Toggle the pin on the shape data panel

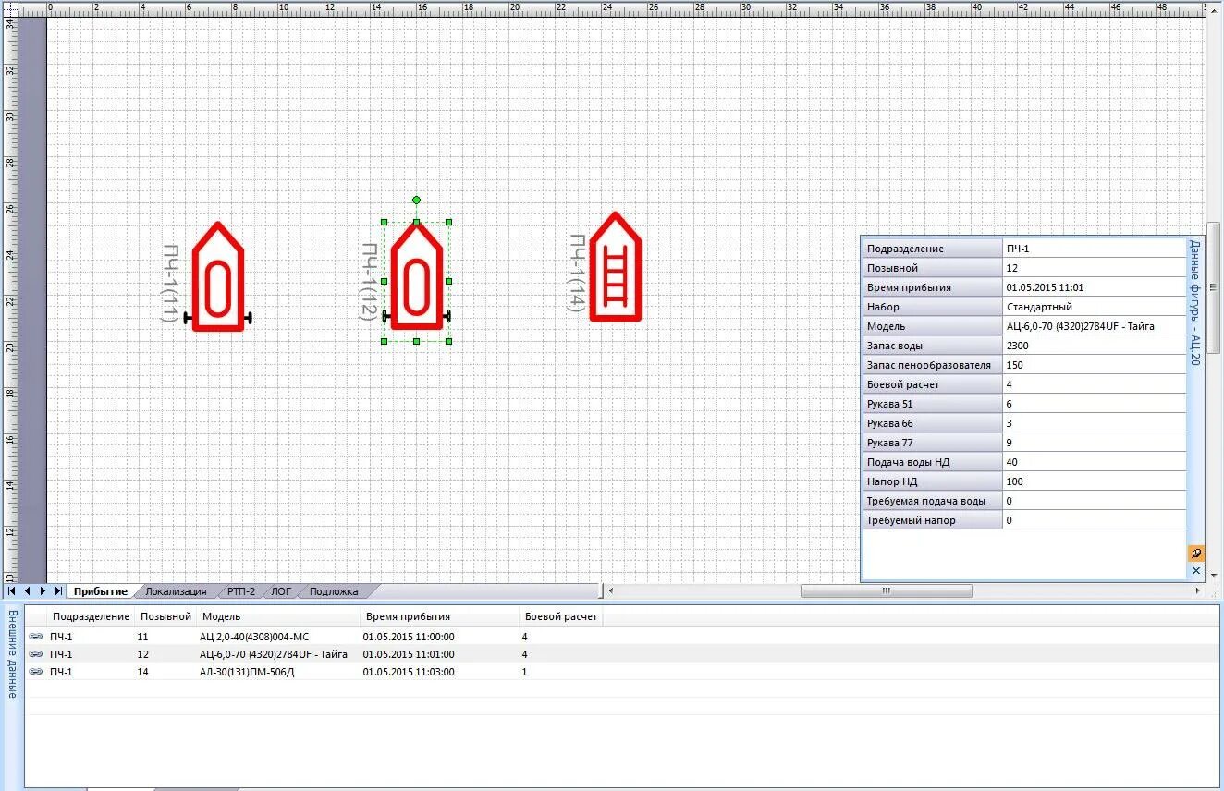1196,554
